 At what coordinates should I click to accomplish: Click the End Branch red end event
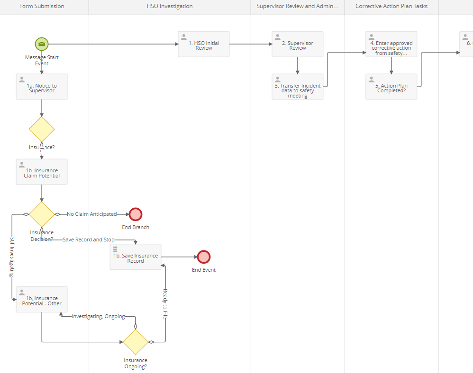click(x=136, y=214)
